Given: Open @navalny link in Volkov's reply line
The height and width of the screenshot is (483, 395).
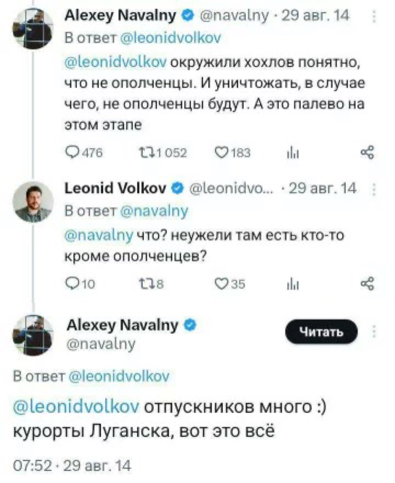Looking at the screenshot, I should (154, 211).
